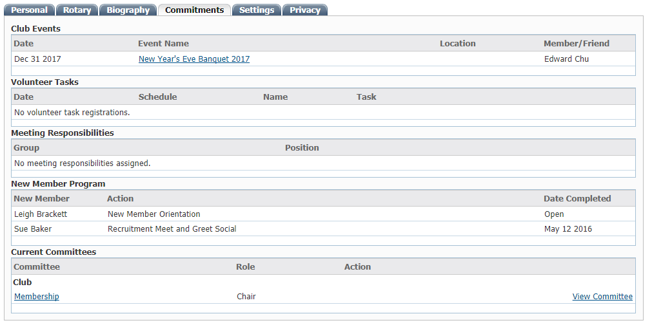
Task: Select the Edward Chu cell
Action: coord(566,59)
